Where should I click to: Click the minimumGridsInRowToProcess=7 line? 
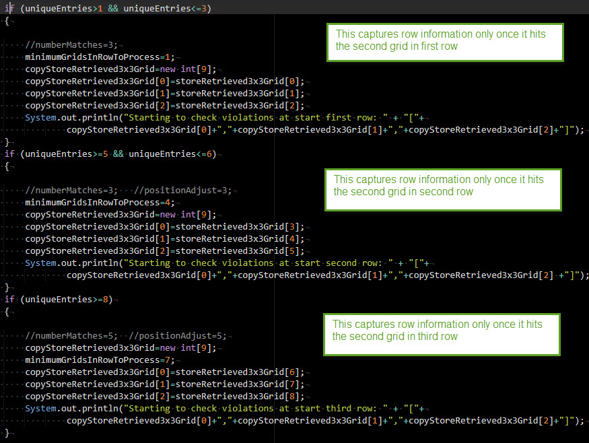pos(100,360)
